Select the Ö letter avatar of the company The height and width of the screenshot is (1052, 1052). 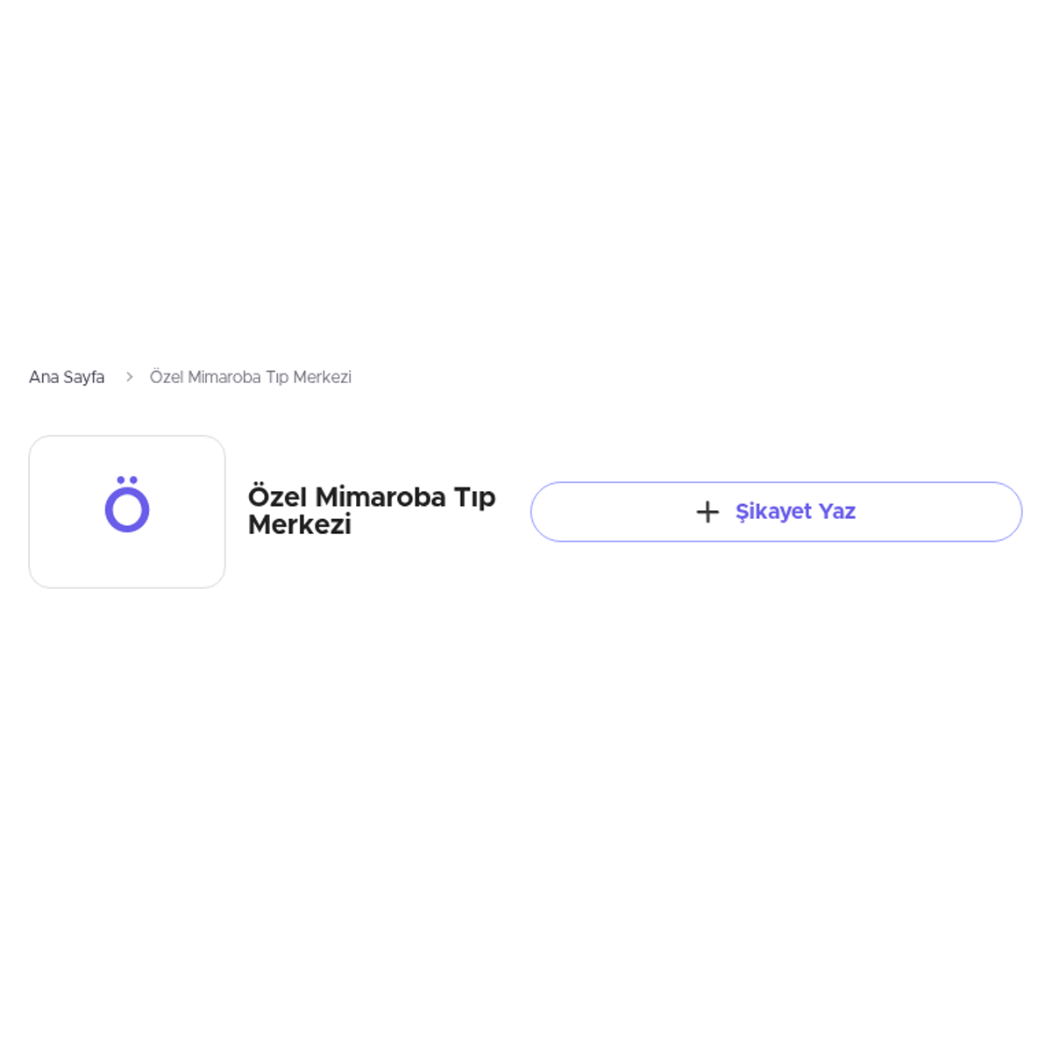point(127,505)
